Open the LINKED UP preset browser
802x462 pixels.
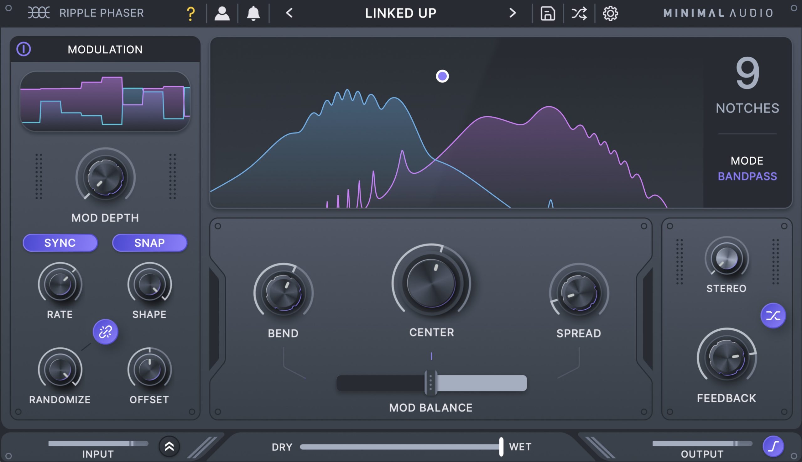[400, 13]
